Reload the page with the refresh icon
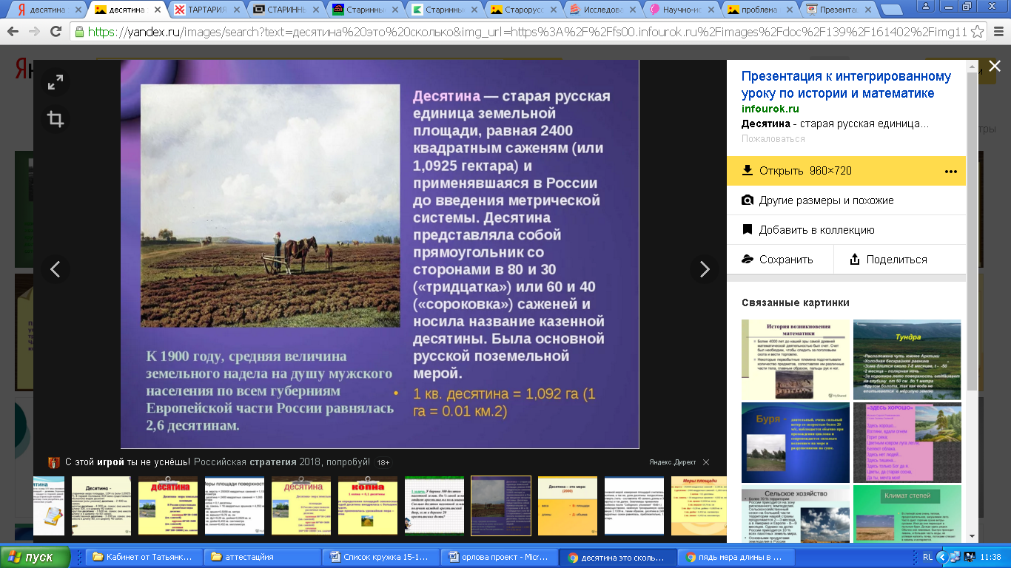The height and width of the screenshot is (568, 1011). pos(56,33)
